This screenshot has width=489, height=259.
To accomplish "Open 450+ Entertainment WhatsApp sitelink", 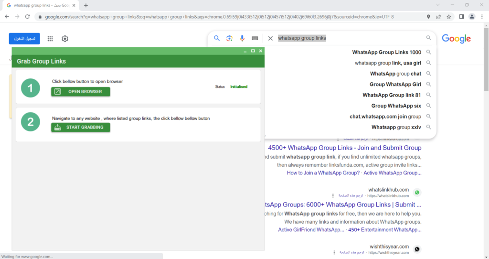I will (385, 230).
